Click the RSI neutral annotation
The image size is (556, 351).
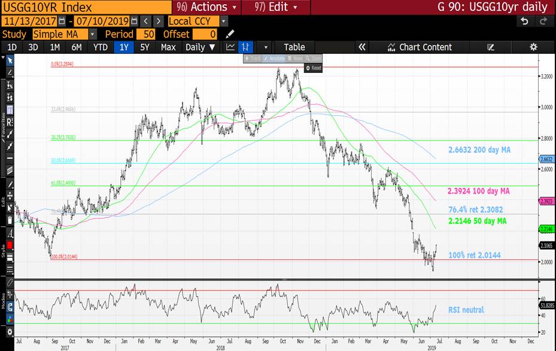pyautogui.click(x=466, y=310)
